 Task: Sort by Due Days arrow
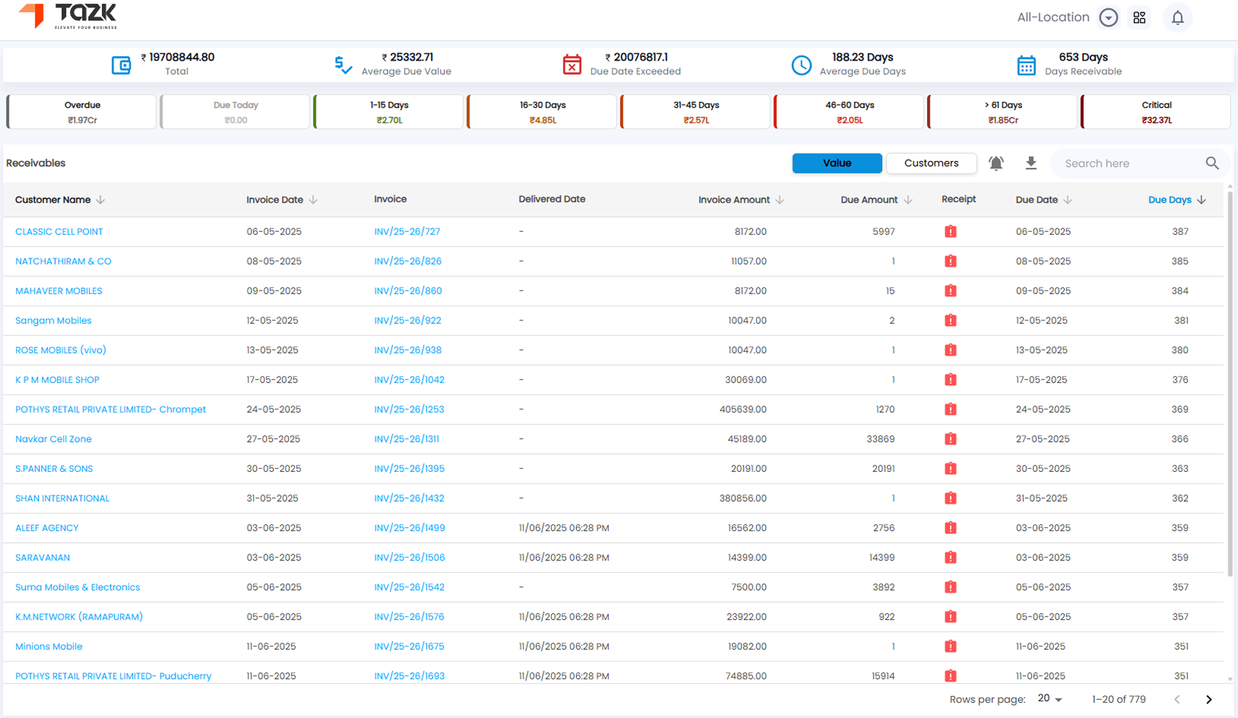1201,200
